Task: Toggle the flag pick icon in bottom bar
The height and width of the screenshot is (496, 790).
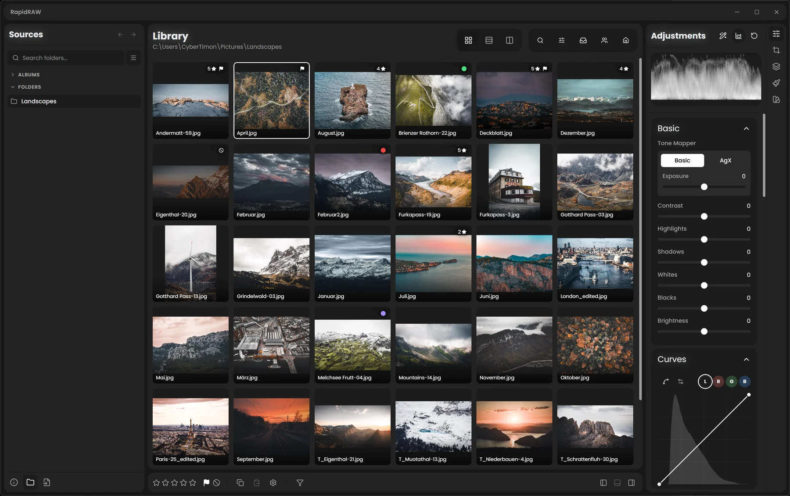Action: coord(206,483)
